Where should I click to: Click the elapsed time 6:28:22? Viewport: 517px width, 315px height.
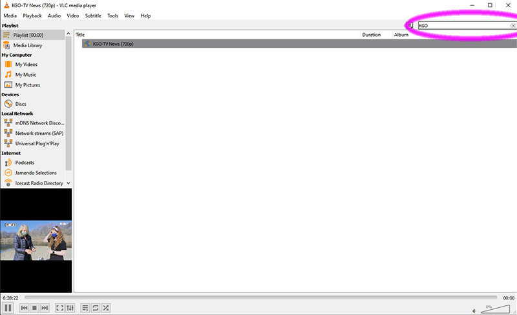[x=10, y=298]
